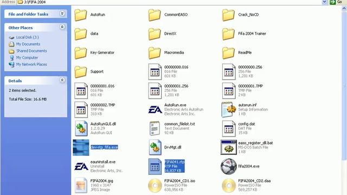Click the Other Places panel title
347x195 pixels.
[21, 28]
